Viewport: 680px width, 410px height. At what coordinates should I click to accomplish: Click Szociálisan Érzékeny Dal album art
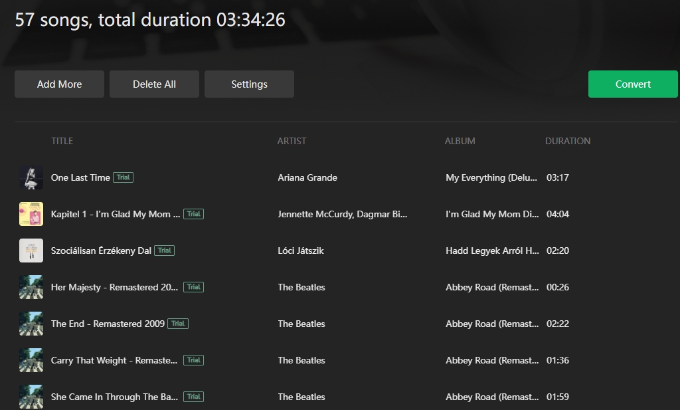[31, 251]
